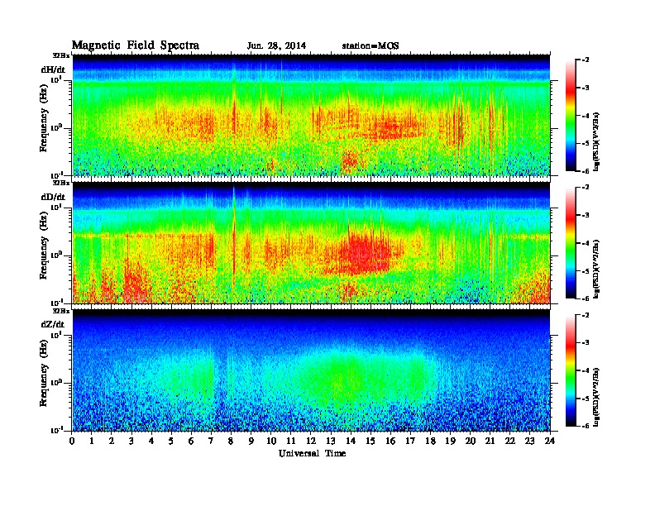The image size is (655, 506).
Task: Click the "-2" value on the dH/dt color scale
Action: coord(586,60)
